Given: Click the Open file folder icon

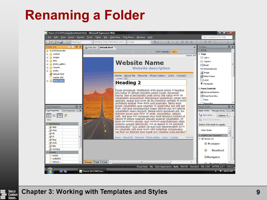Looking at the screenshot, I should point(55,42).
